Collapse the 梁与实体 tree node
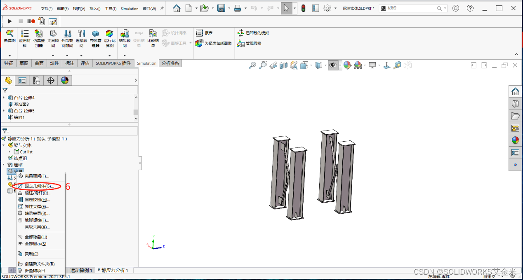 tap(4, 145)
